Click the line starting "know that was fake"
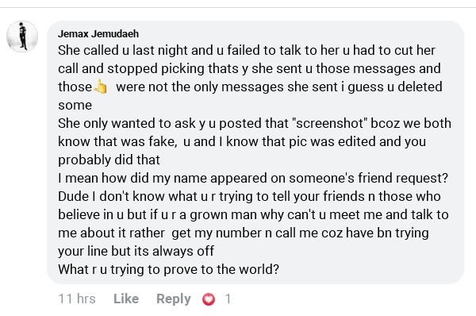 (x=242, y=142)
